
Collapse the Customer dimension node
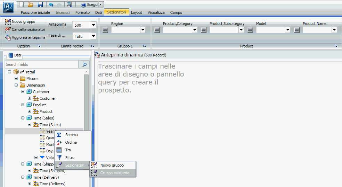[23, 92]
